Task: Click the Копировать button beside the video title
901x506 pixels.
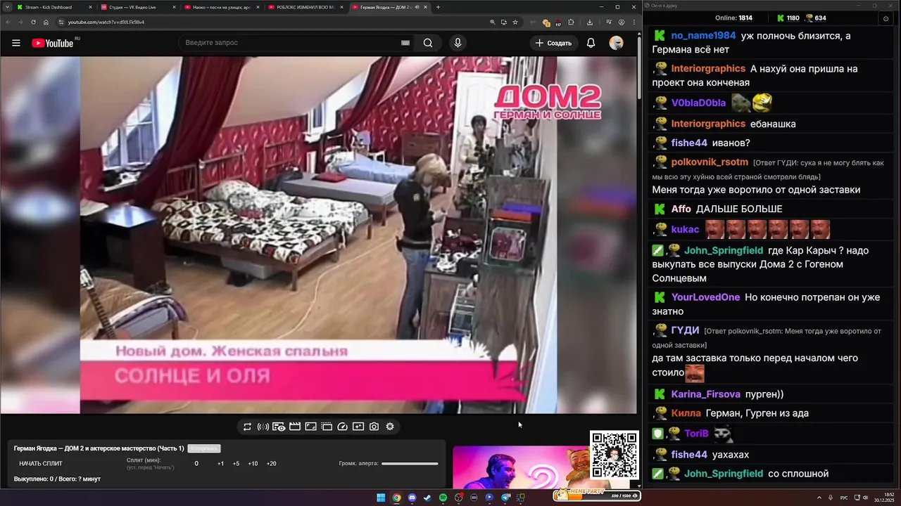Action: (x=204, y=448)
